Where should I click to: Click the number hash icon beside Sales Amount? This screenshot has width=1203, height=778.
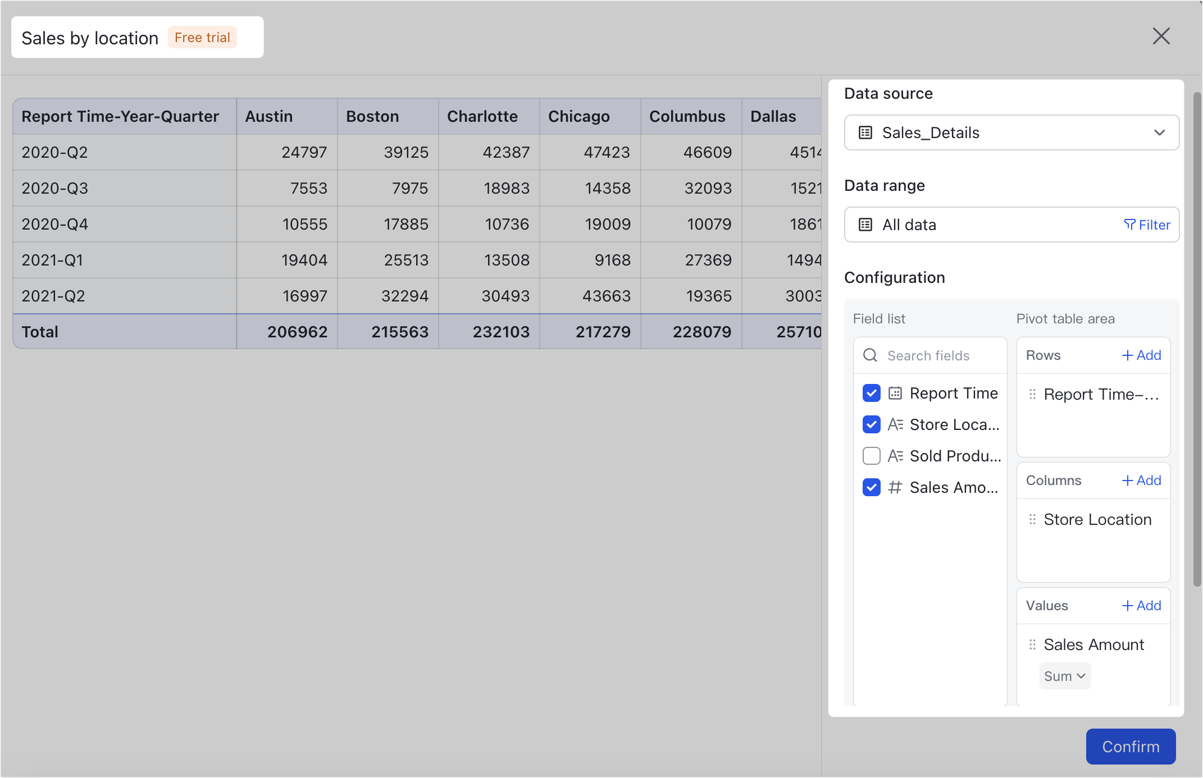pyautogui.click(x=895, y=487)
